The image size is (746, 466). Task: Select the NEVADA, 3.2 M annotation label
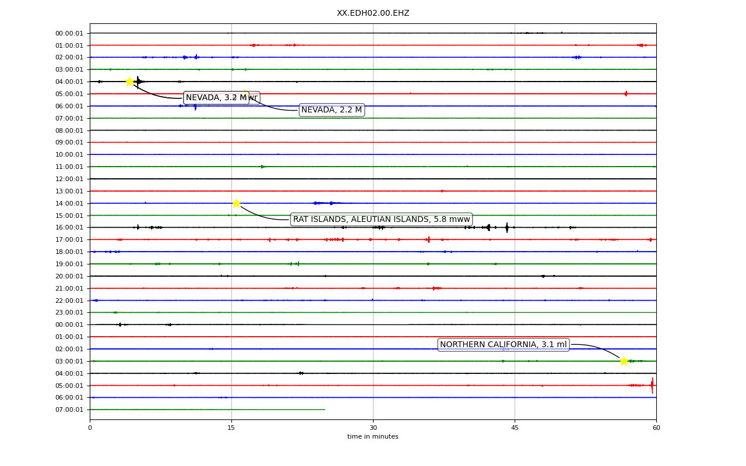click(x=216, y=98)
